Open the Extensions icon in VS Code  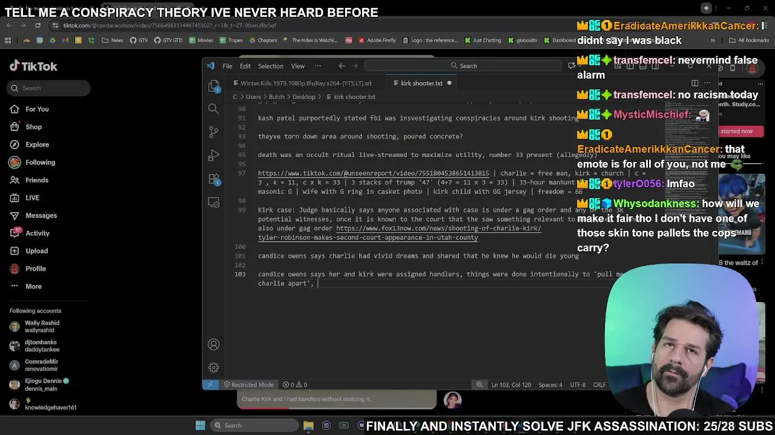point(214,179)
